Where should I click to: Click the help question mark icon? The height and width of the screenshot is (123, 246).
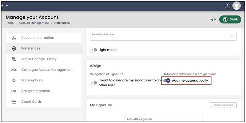coord(227,6)
